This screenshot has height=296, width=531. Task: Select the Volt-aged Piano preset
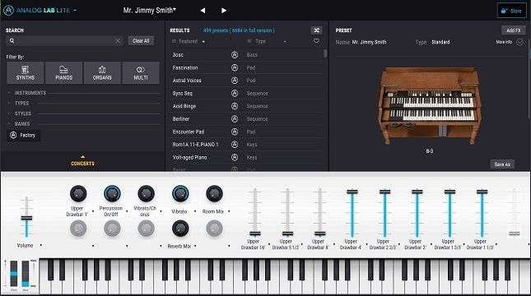246,157
